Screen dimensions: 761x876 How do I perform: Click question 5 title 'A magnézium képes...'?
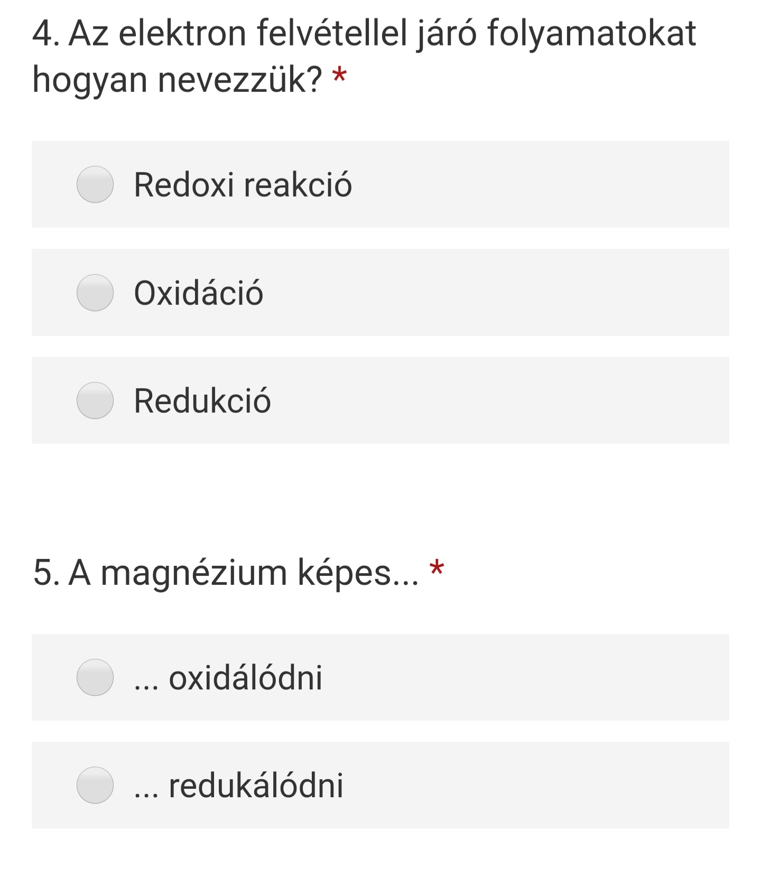pos(226,573)
